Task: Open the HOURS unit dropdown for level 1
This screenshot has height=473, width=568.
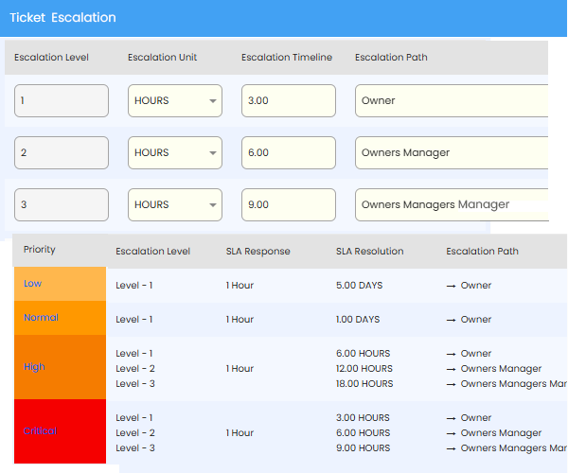Action: (x=175, y=100)
